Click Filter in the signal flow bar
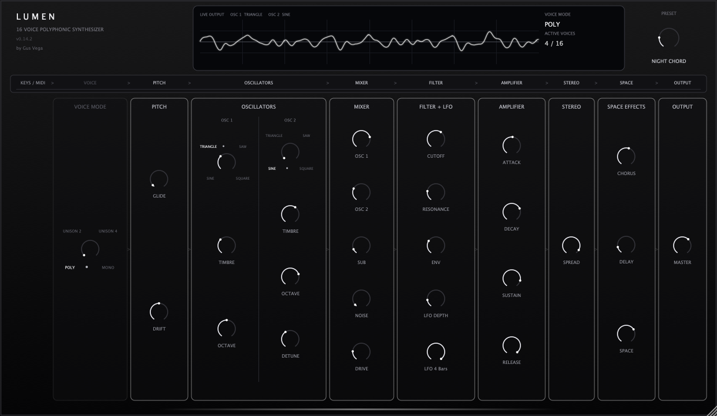This screenshot has width=717, height=416. tap(436, 83)
